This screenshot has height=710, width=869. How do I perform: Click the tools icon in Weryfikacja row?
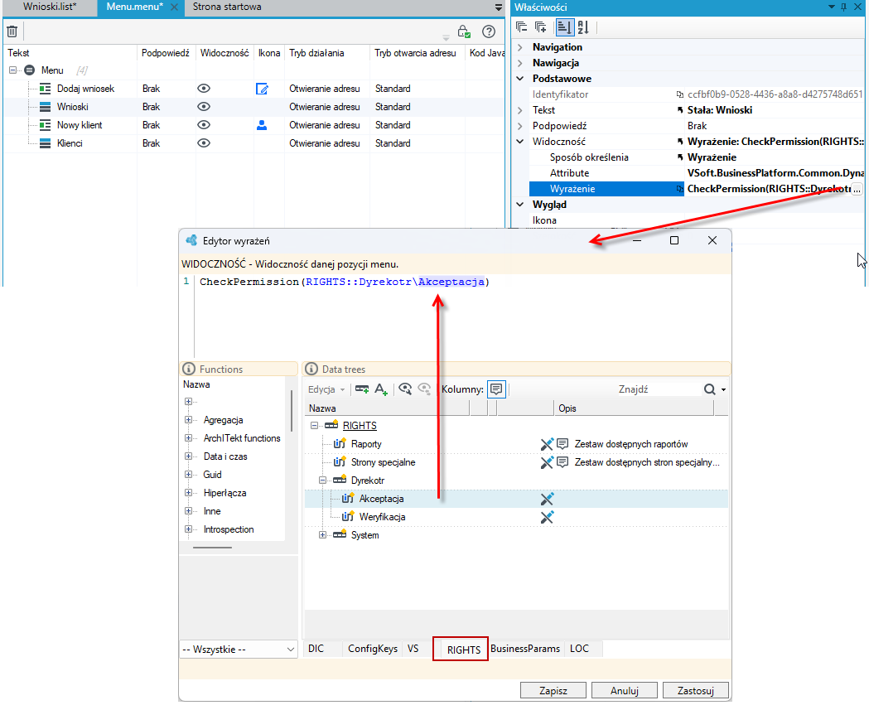pyautogui.click(x=547, y=518)
